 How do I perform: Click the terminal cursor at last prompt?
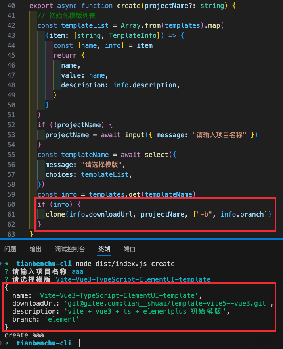coord(78,343)
